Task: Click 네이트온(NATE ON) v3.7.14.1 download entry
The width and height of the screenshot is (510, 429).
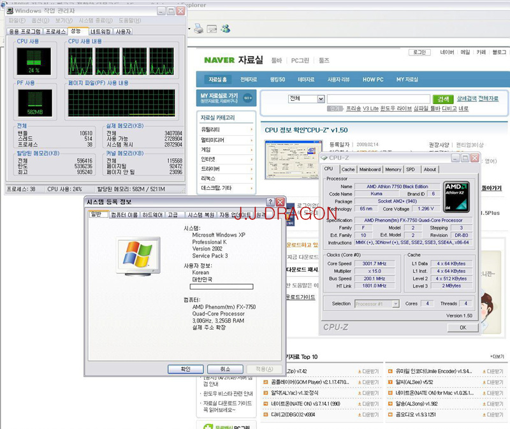Action: 305,404
